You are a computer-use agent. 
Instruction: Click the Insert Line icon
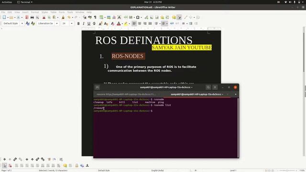(x=186, y=17)
